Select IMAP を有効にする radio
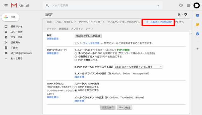The height and width of the screenshot is (115, 202). [76, 87]
